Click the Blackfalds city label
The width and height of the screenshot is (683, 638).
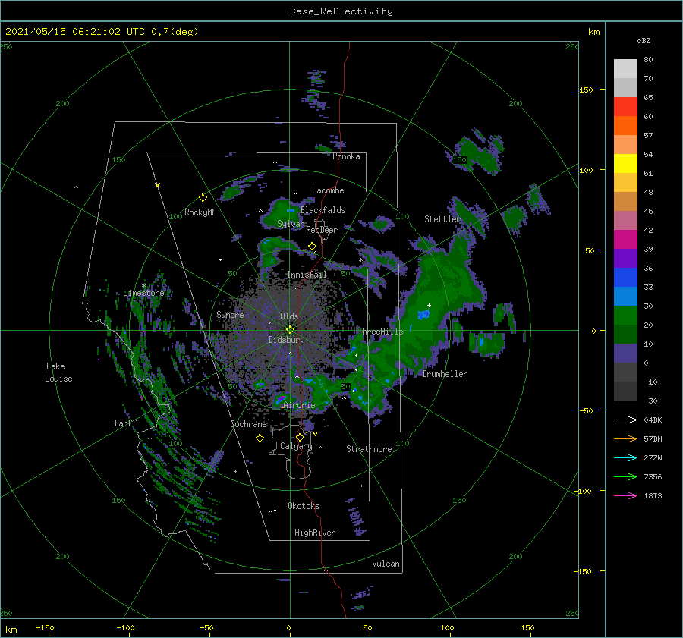coord(323,210)
